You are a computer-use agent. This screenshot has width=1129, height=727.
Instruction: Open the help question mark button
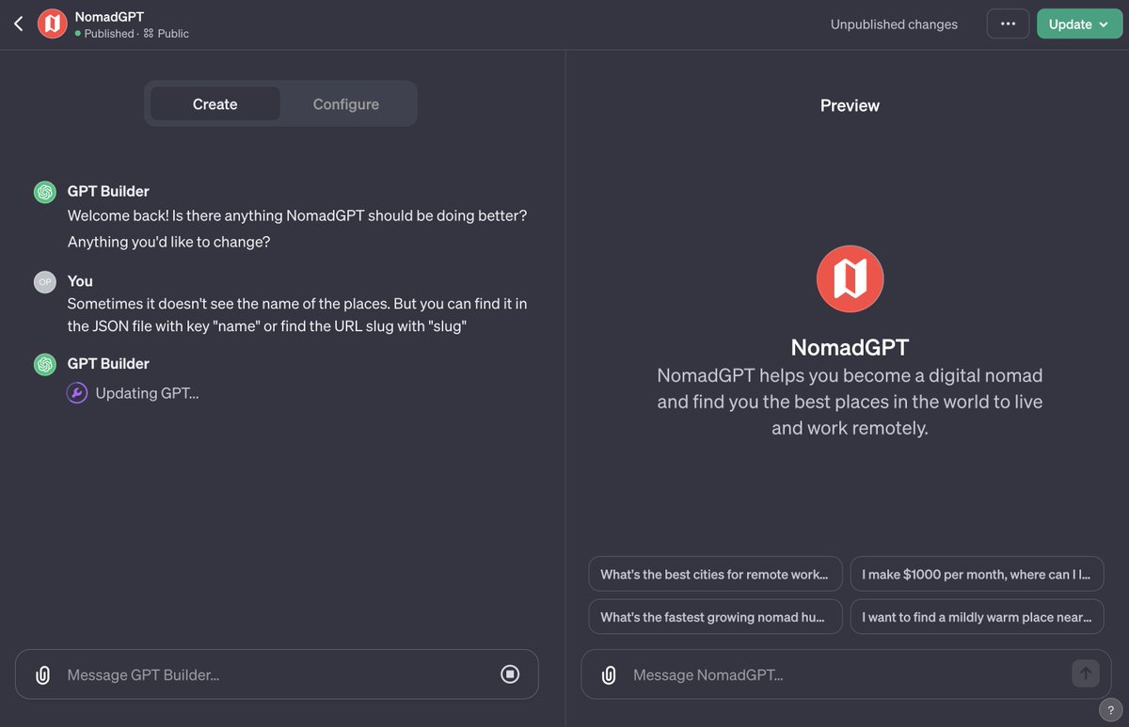click(x=1110, y=710)
